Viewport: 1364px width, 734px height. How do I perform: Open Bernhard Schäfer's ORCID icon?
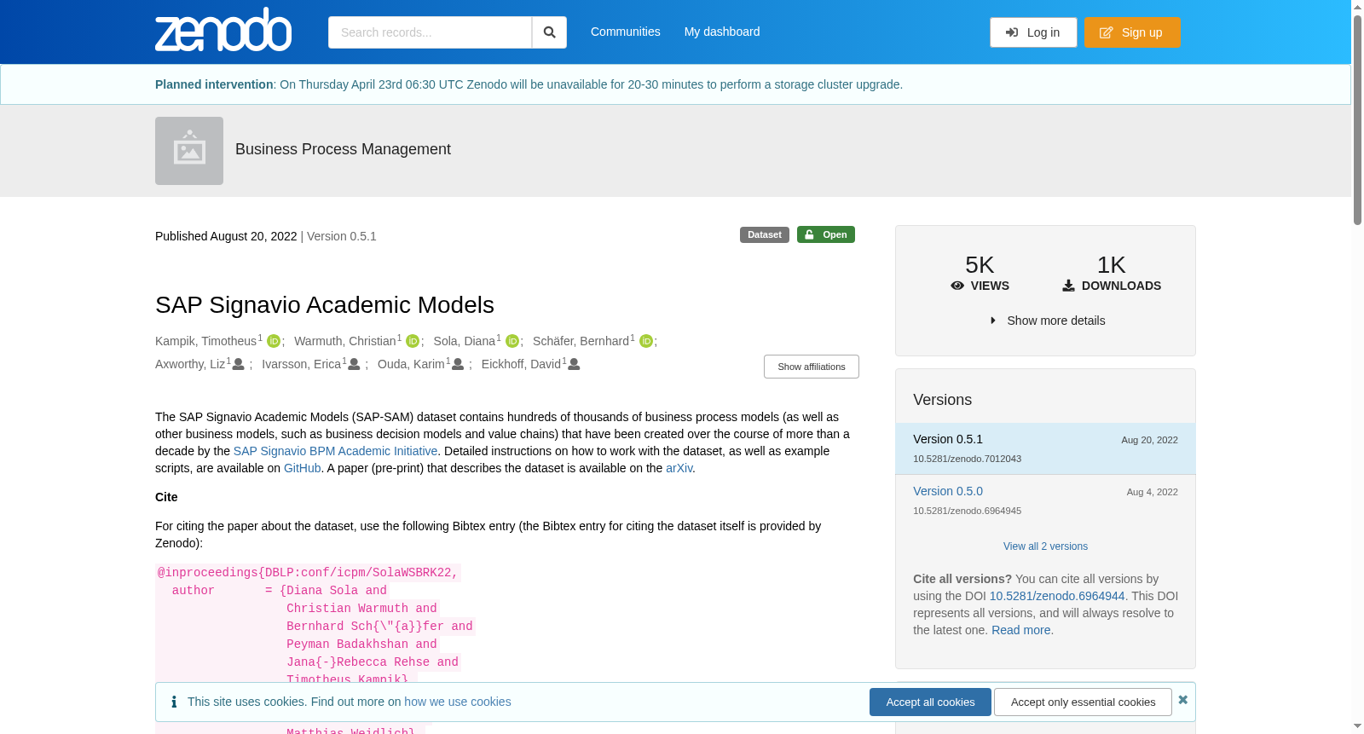pos(646,341)
